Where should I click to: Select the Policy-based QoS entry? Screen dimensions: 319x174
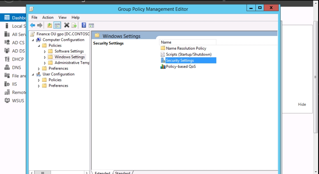pos(181,67)
